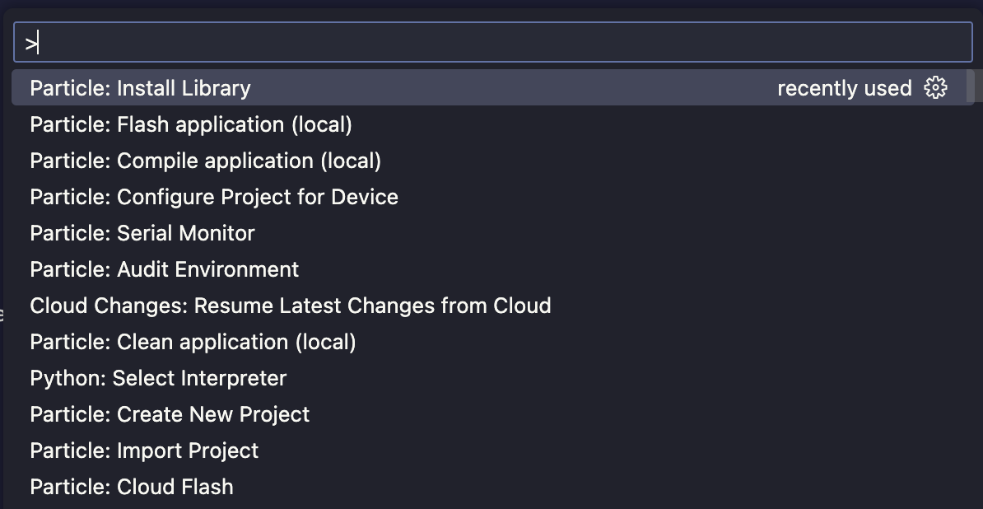This screenshot has height=509, width=983.
Task: Select Particle: Flash application (local)
Action: coord(191,124)
